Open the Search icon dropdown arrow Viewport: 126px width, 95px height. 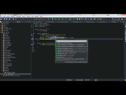click(83, 19)
